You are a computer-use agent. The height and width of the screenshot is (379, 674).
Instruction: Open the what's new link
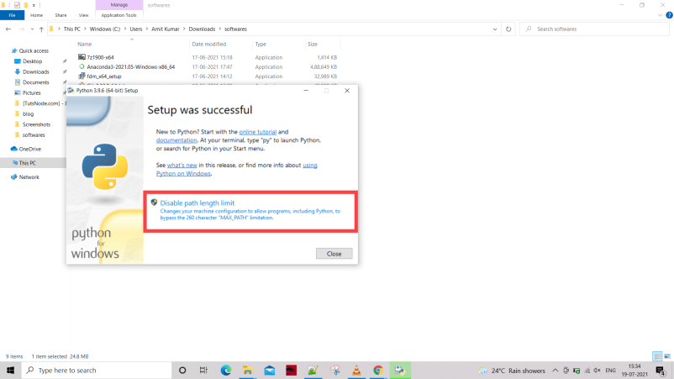(x=182, y=165)
